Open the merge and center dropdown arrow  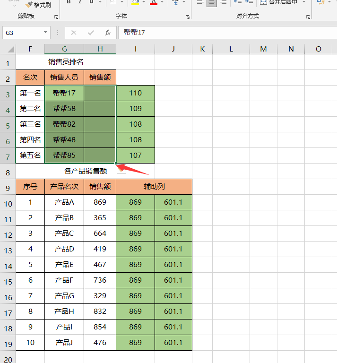point(304,2)
